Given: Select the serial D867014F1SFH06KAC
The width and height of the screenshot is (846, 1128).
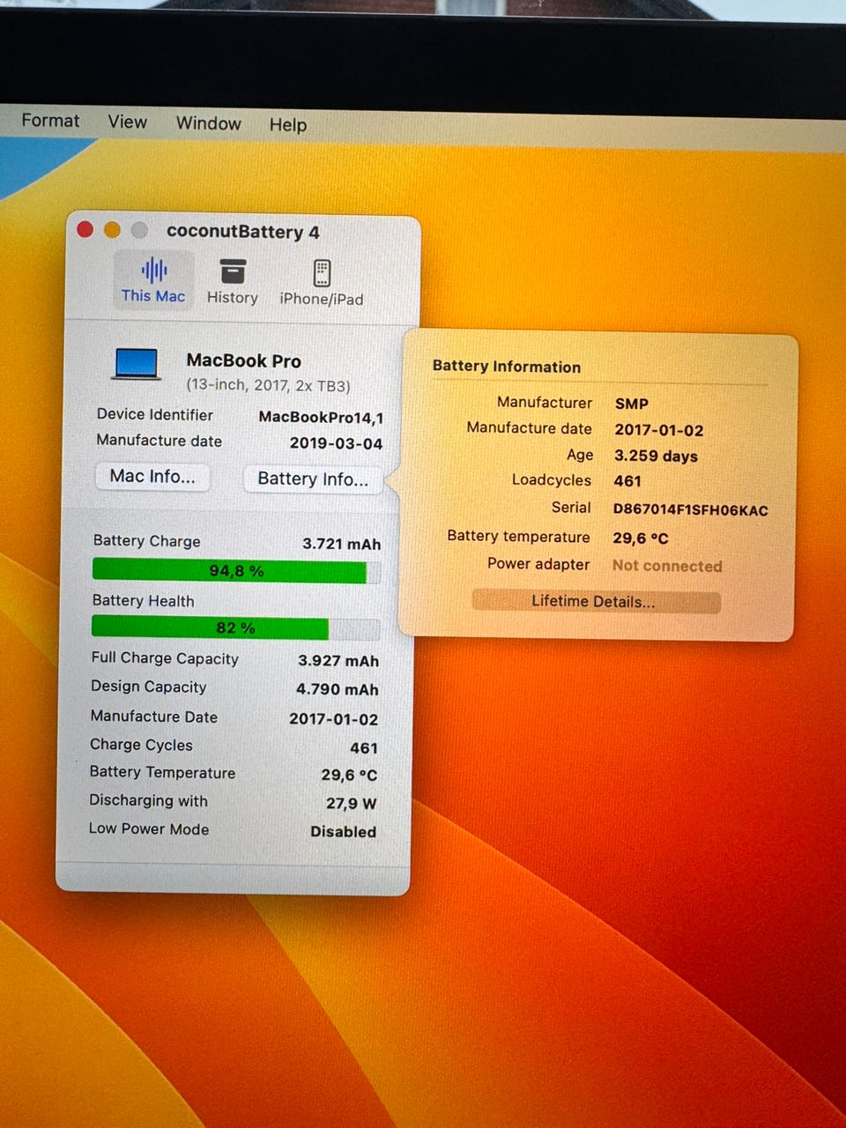Looking at the screenshot, I should [x=691, y=510].
